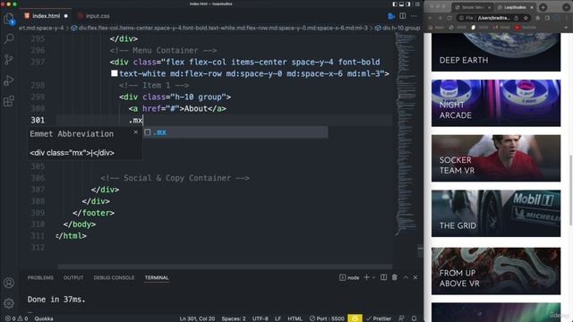
Task: Open the Run and Debug view
Action: tap(9, 80)
